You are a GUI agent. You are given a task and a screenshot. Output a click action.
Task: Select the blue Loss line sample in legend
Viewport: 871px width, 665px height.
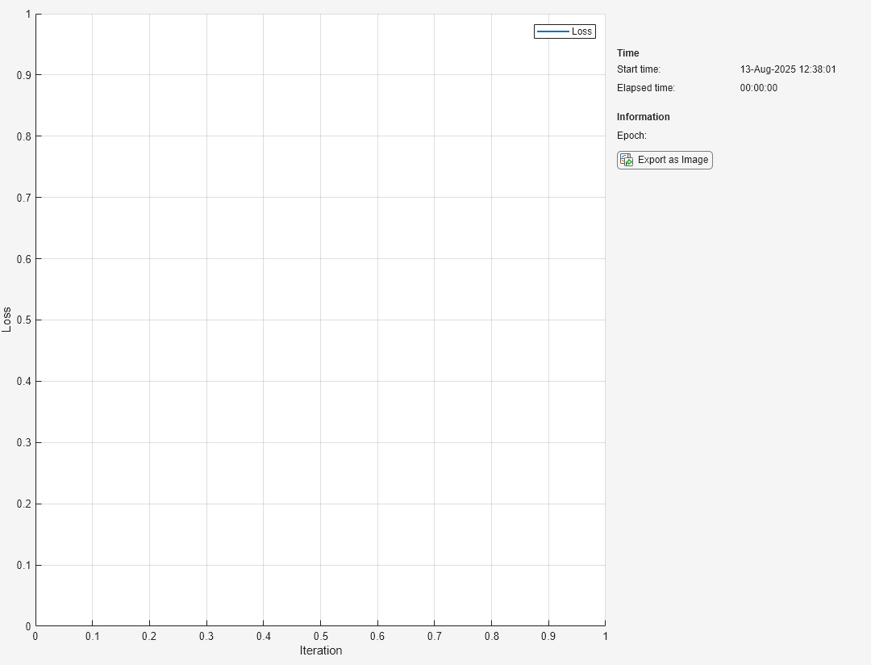pos(552,31)
